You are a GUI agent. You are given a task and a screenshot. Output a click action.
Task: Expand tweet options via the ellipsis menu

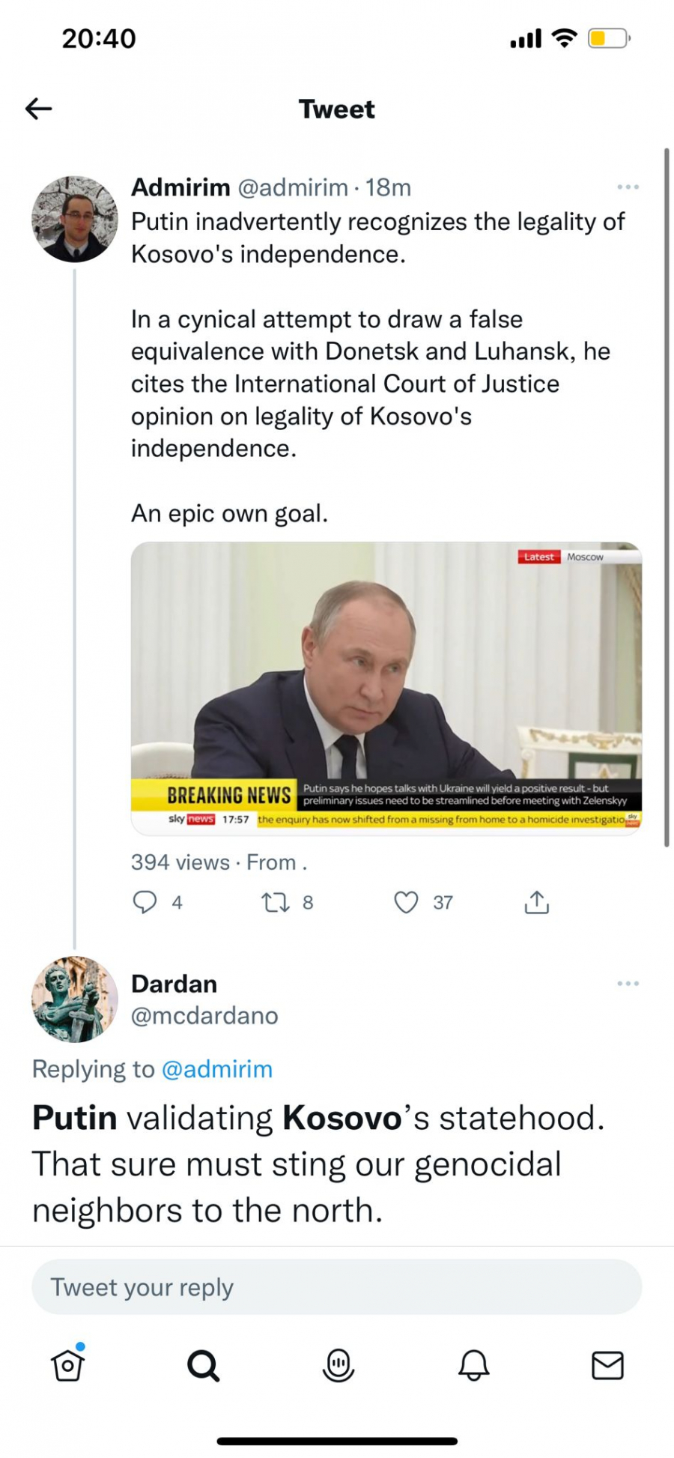tap(627, 187)
